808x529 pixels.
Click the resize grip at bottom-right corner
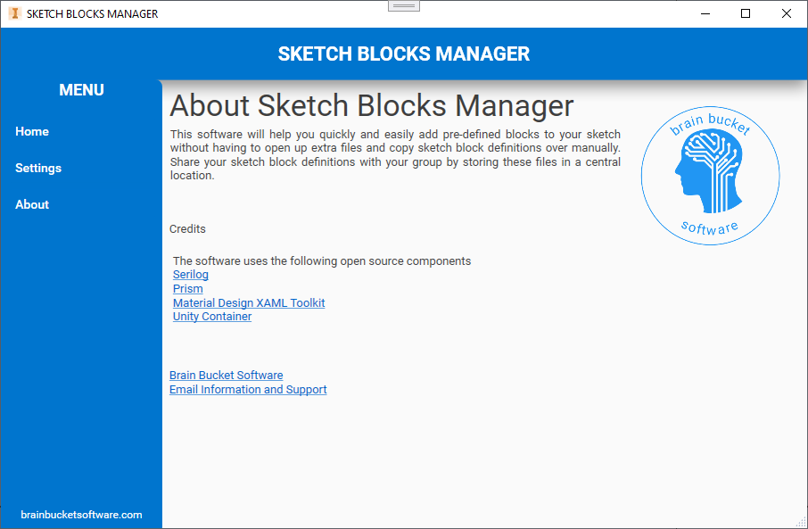(800, 521)
